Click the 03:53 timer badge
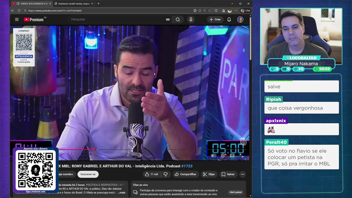The height and width of the screenshot is (198, 352). click(322, 69)
